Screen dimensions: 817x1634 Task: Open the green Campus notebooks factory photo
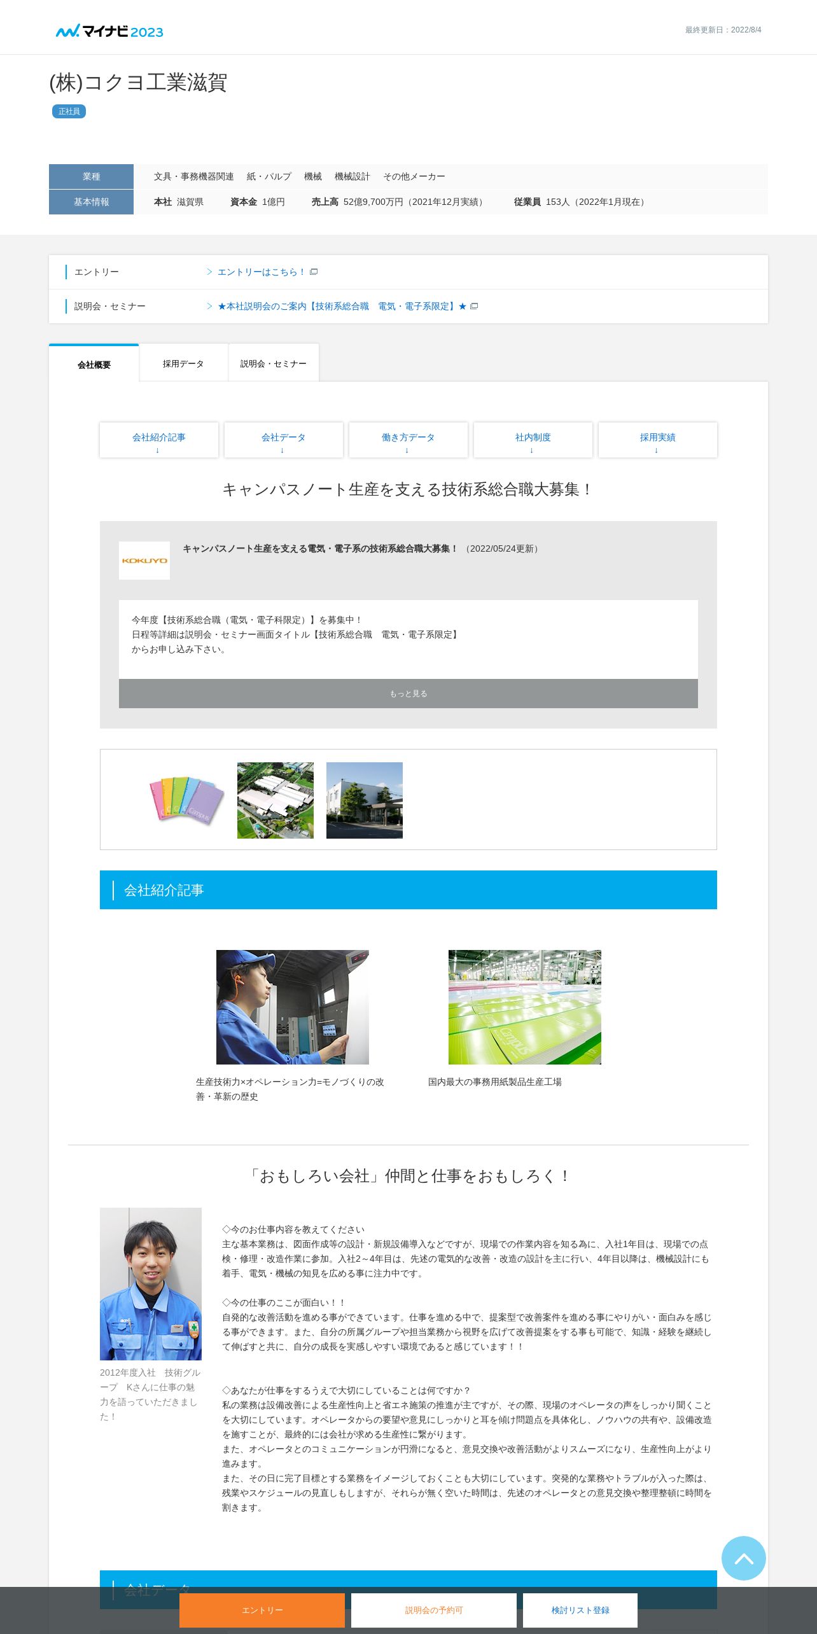[x=525, y=1007]
